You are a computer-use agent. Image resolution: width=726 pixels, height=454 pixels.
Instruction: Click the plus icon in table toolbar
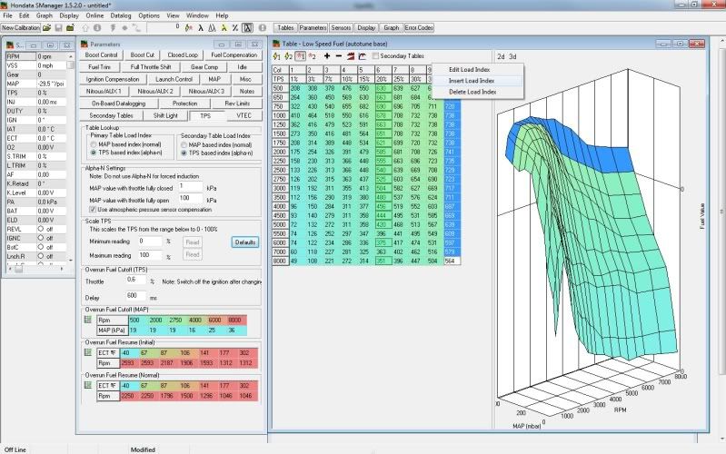326,56
